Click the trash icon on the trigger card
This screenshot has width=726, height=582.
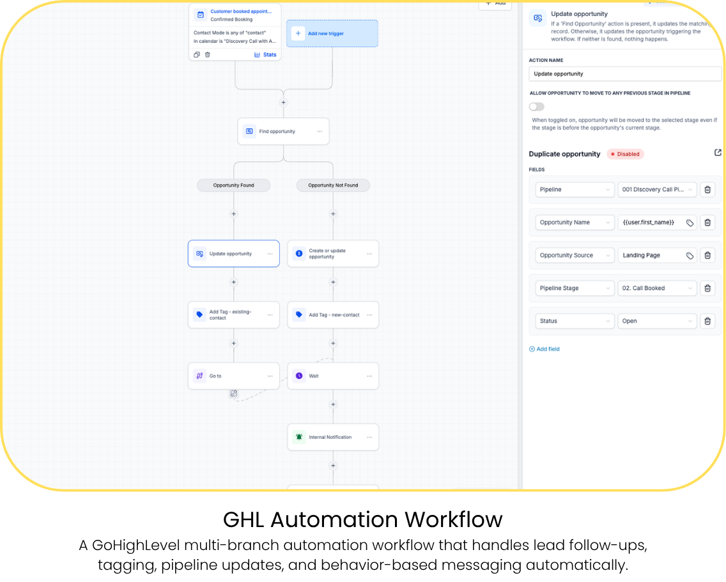coord(208,55)
